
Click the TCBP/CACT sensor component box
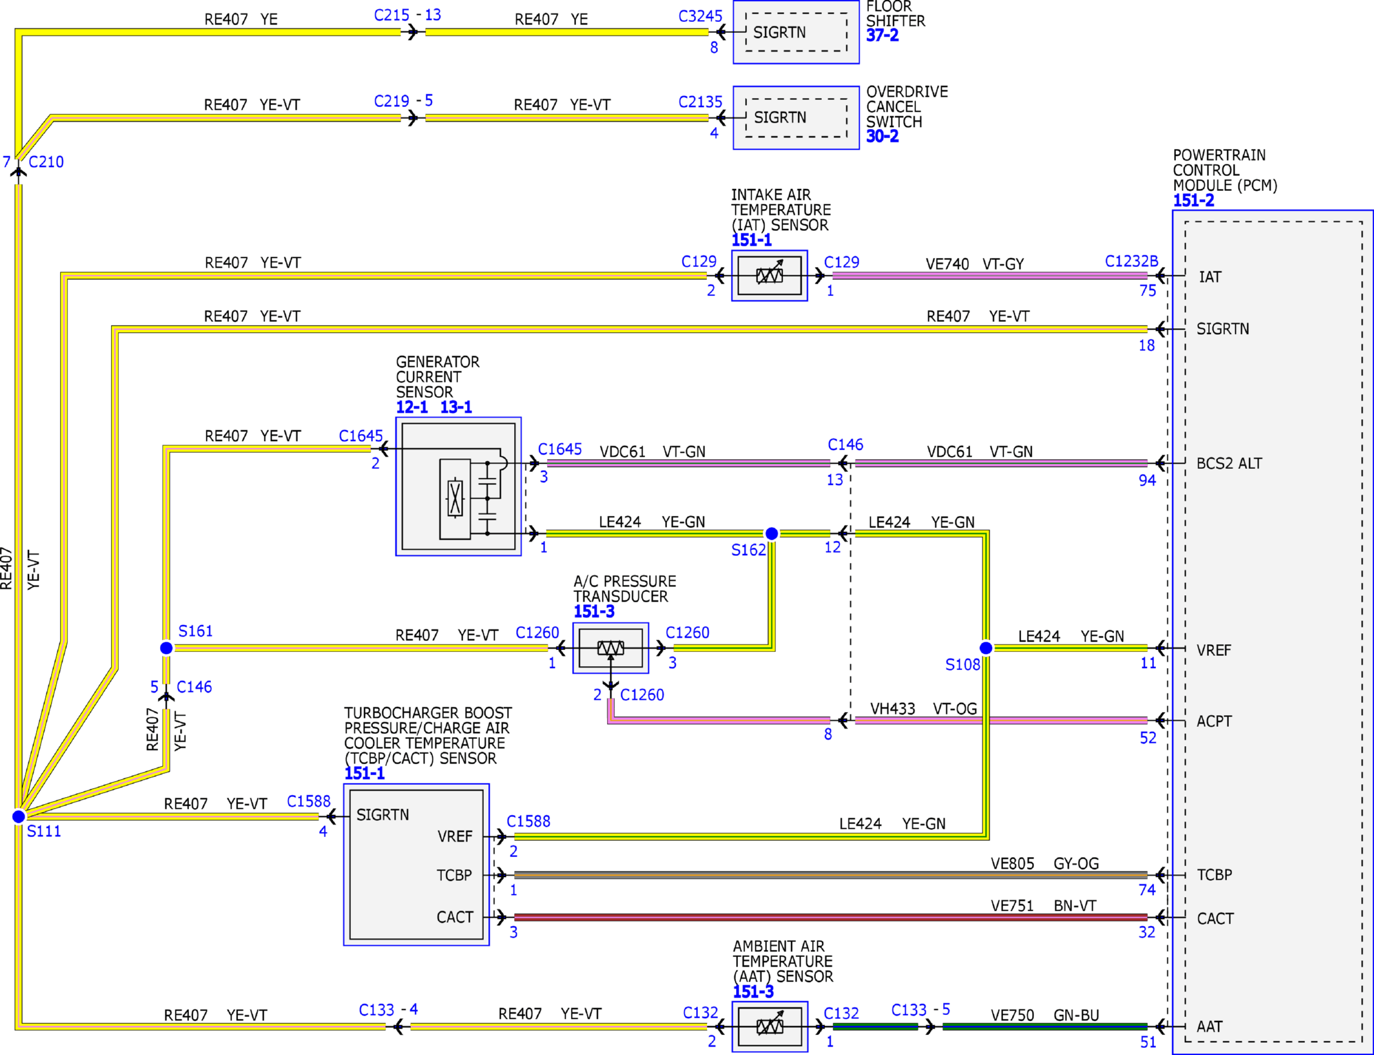tap(416, 865)
